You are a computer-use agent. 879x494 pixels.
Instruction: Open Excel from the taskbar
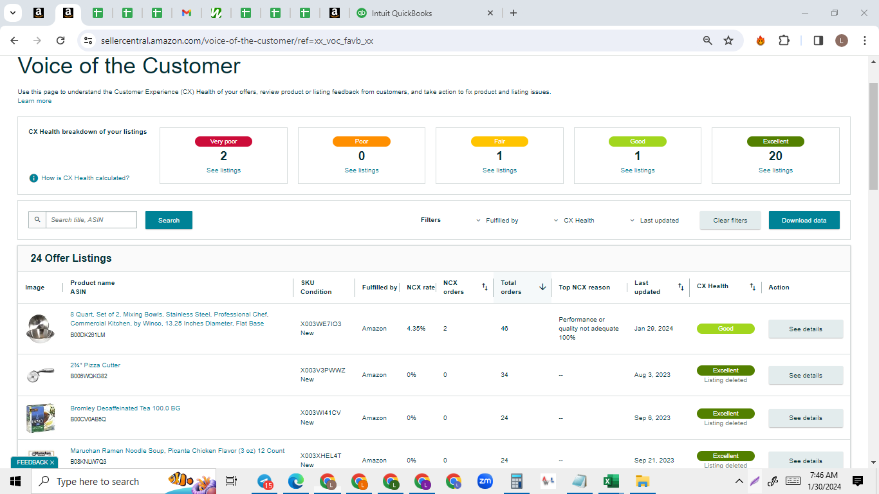611,481
